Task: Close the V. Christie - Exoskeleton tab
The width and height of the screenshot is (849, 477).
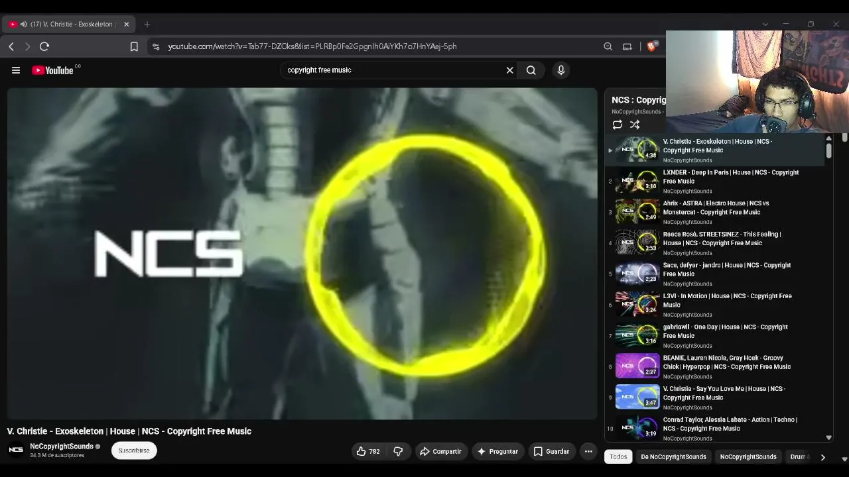Action: [x=126, y=25]
